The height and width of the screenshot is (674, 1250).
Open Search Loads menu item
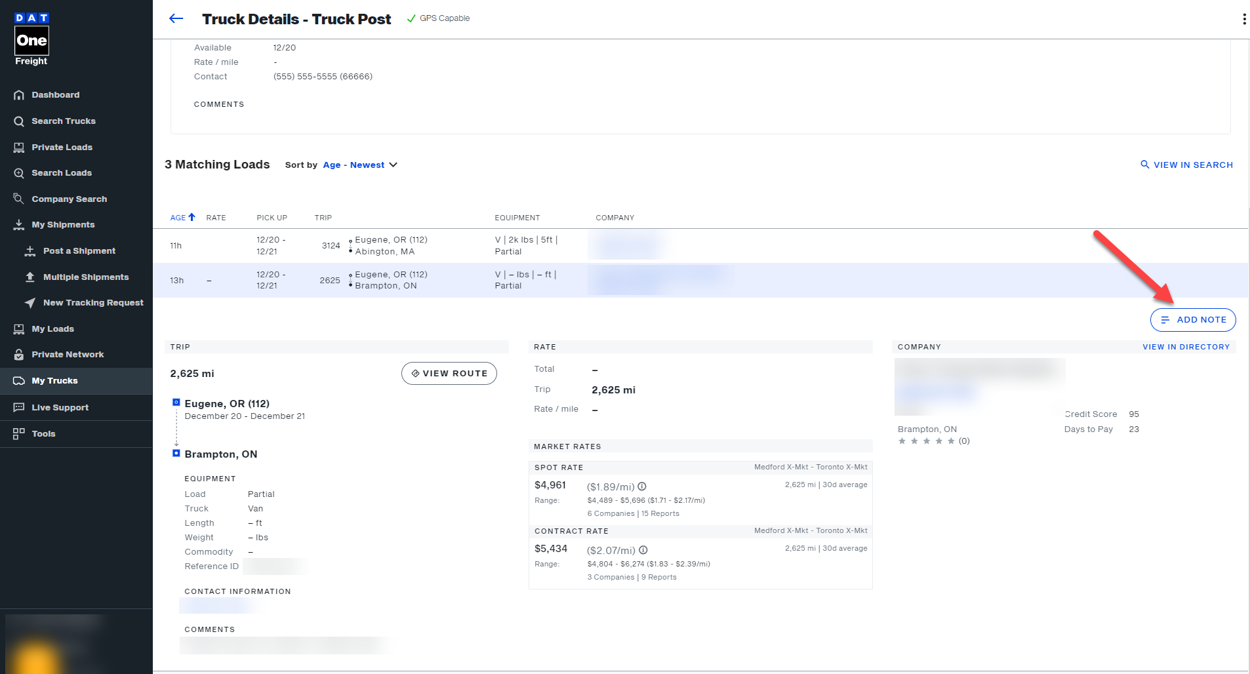pos(62,173)
